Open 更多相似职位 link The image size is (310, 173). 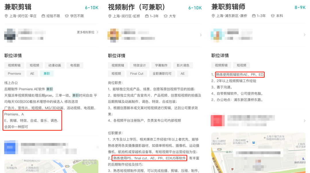[x=88, y=32]
